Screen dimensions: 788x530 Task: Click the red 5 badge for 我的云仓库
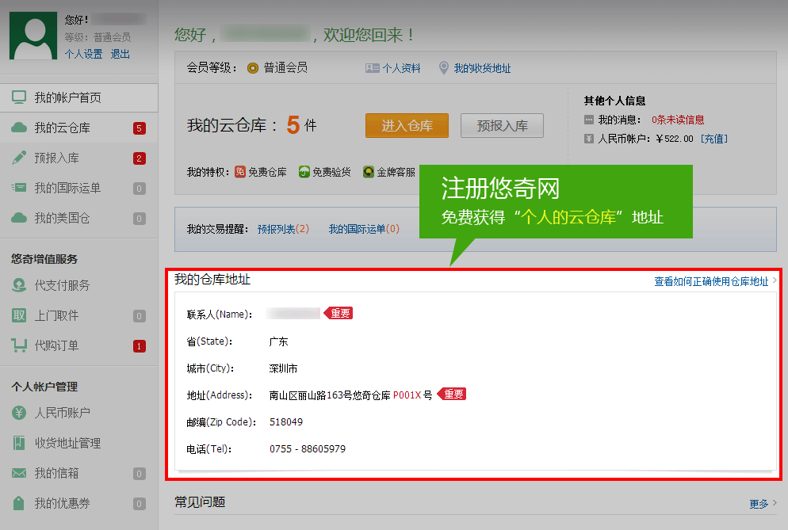140,128
